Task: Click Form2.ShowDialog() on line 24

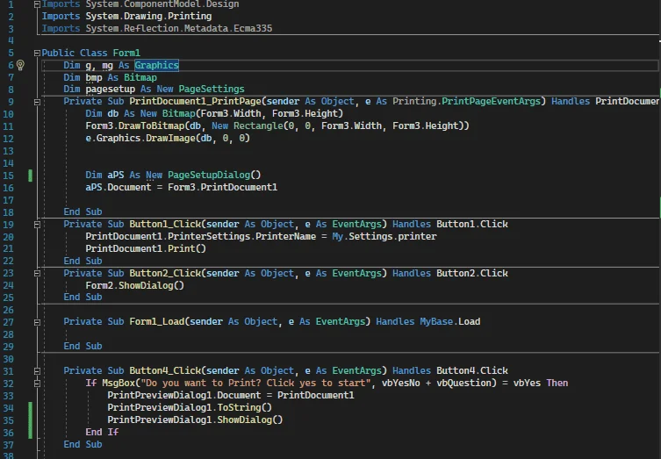Action: 134,286
